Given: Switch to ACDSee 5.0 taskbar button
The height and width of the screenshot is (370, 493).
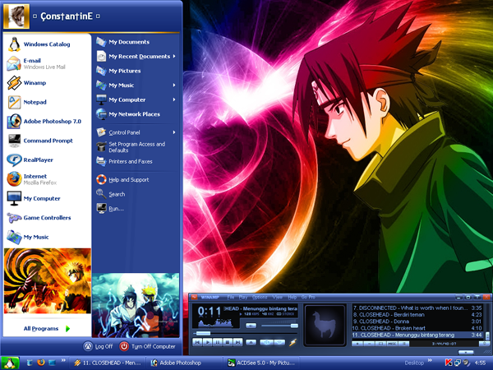Looking at the screenshot, I should tap(261, 363).
